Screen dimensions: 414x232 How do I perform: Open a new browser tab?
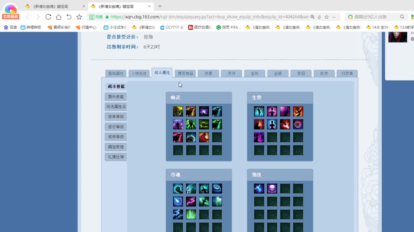[160, 6]
